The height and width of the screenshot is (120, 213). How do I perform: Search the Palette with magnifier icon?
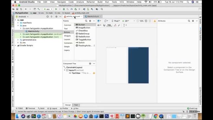point(86,21)
